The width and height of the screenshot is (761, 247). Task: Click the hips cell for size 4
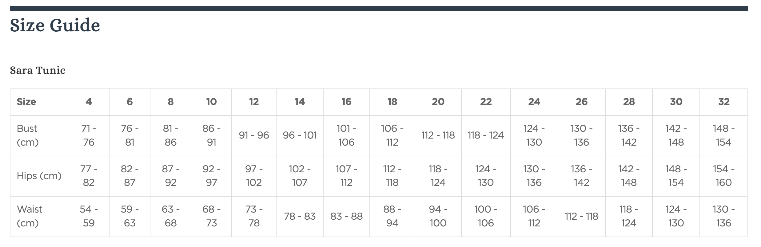point(89,176)
